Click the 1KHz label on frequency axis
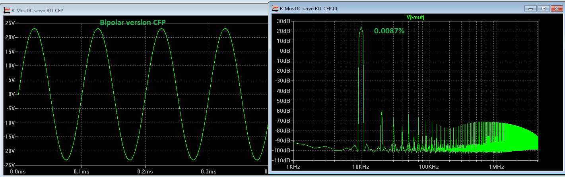Screen dimensions: 565x177 point(293,167)
